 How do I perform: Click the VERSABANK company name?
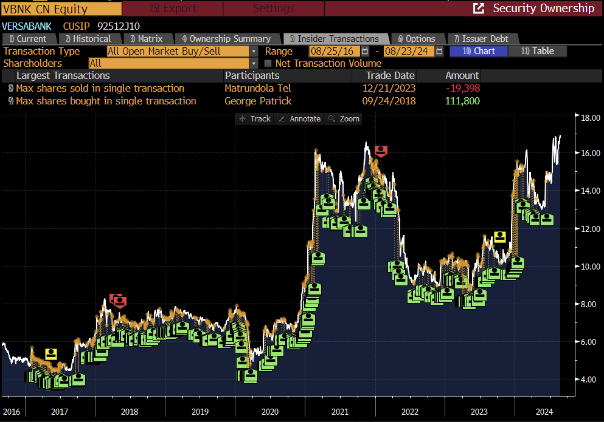[27, 27]
